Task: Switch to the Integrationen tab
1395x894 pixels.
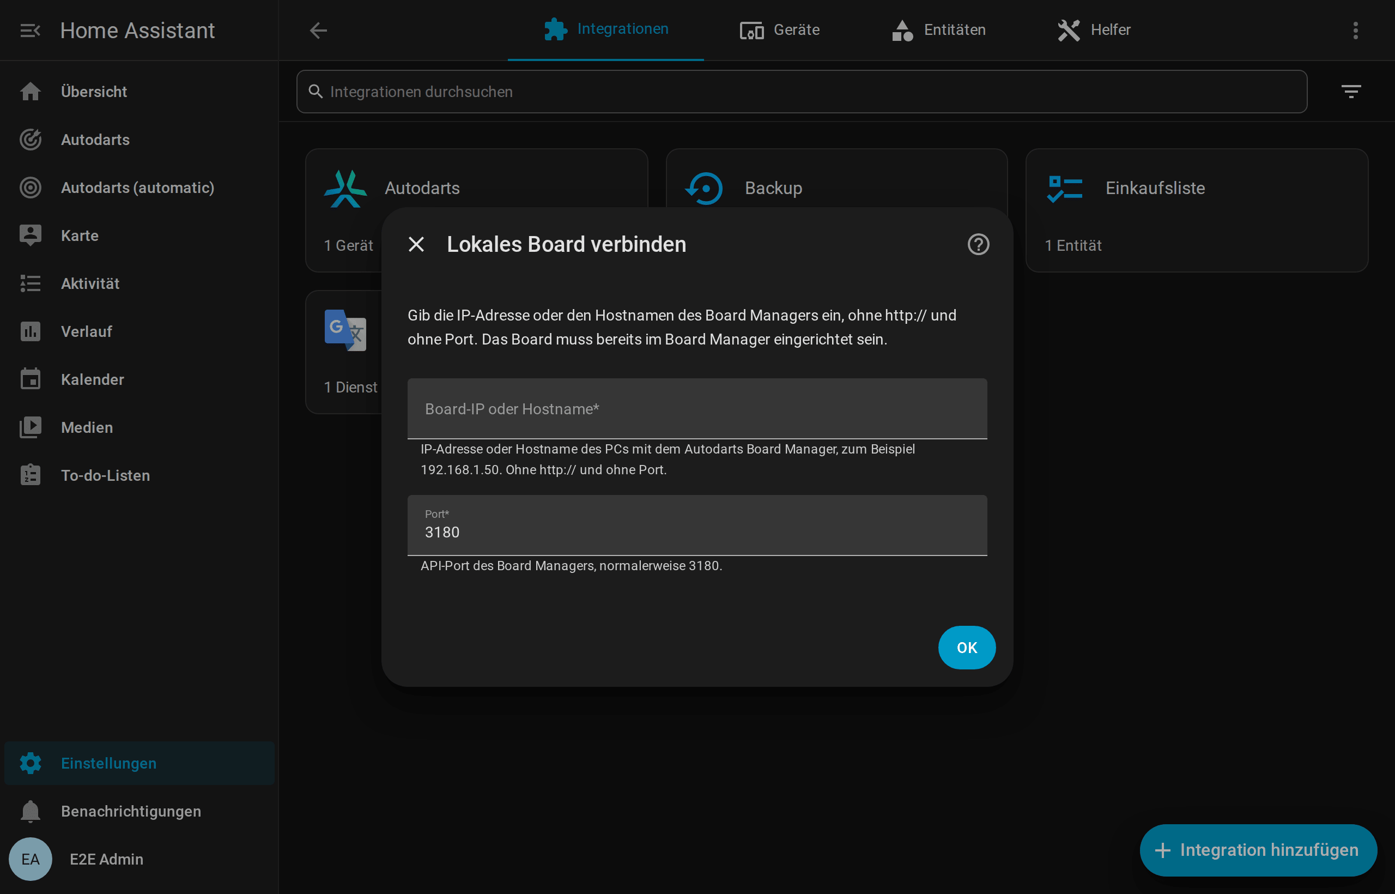Action: pyautogui.click(x=606, y=29)
